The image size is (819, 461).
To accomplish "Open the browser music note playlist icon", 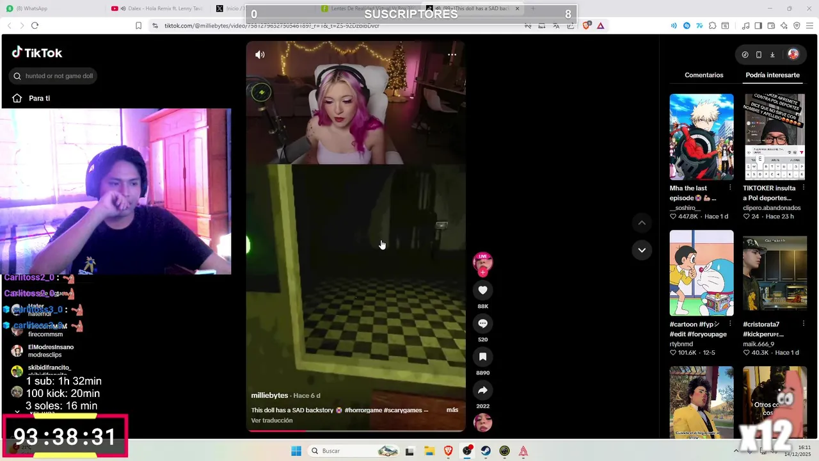I will (745, 26).
